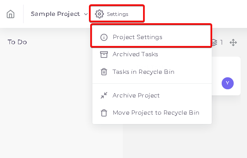
Task: Click the move arrows icon on column
Action: 233,43
